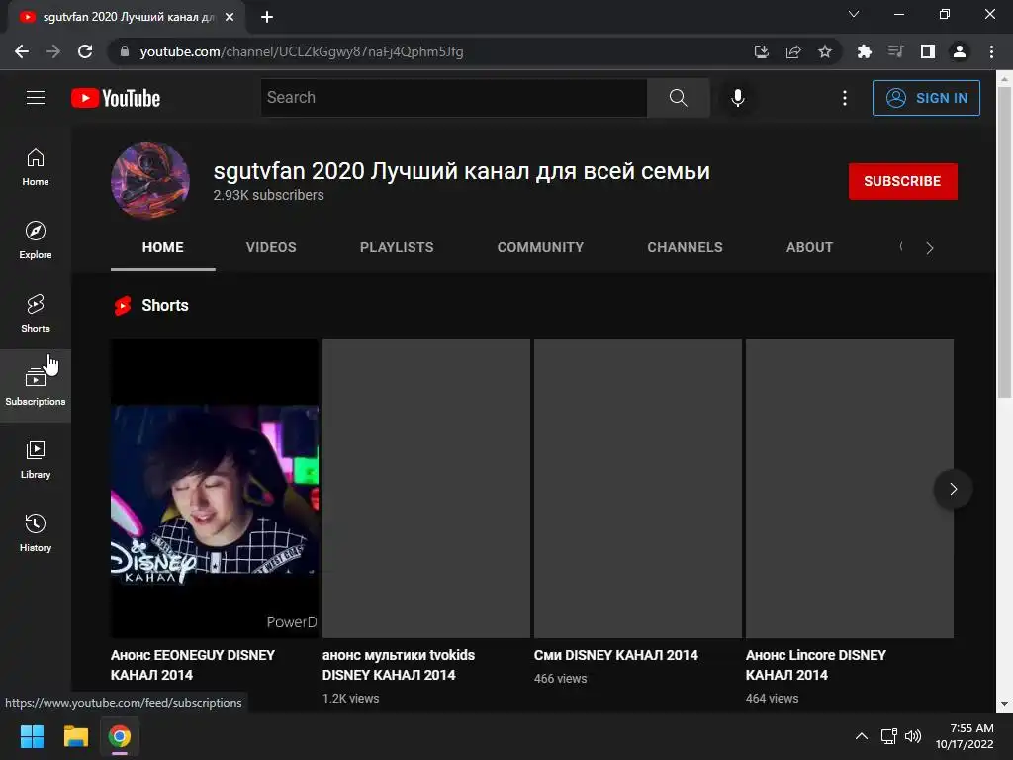This screenshot has height=760, width=1013.
Task: Click the browser address bar URL
Action: [301, 51]
